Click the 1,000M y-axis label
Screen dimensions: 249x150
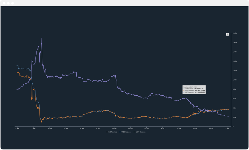click(235, 80)
